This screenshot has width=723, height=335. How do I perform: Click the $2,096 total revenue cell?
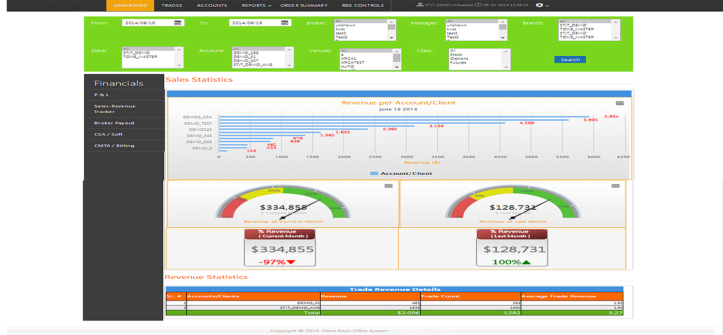point(370,313)
